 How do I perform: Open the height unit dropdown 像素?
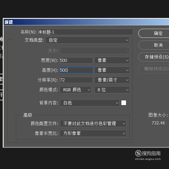[x=112, y=70]
